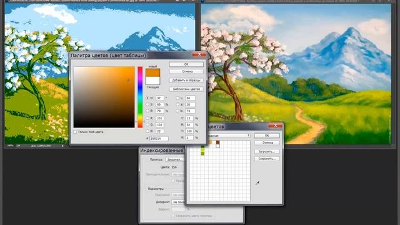Pick the eyedropper icon in color table dialog
Screen dimensions: 400x225
coord(257,183)
